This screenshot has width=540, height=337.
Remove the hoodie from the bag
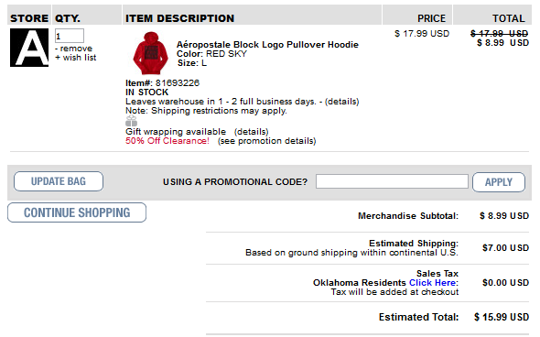click(x=74, y=49)
